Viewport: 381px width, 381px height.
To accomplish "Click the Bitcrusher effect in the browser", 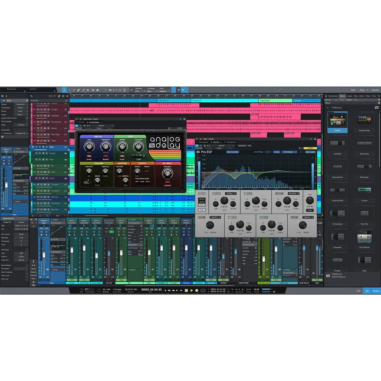I will pos(364,169).
